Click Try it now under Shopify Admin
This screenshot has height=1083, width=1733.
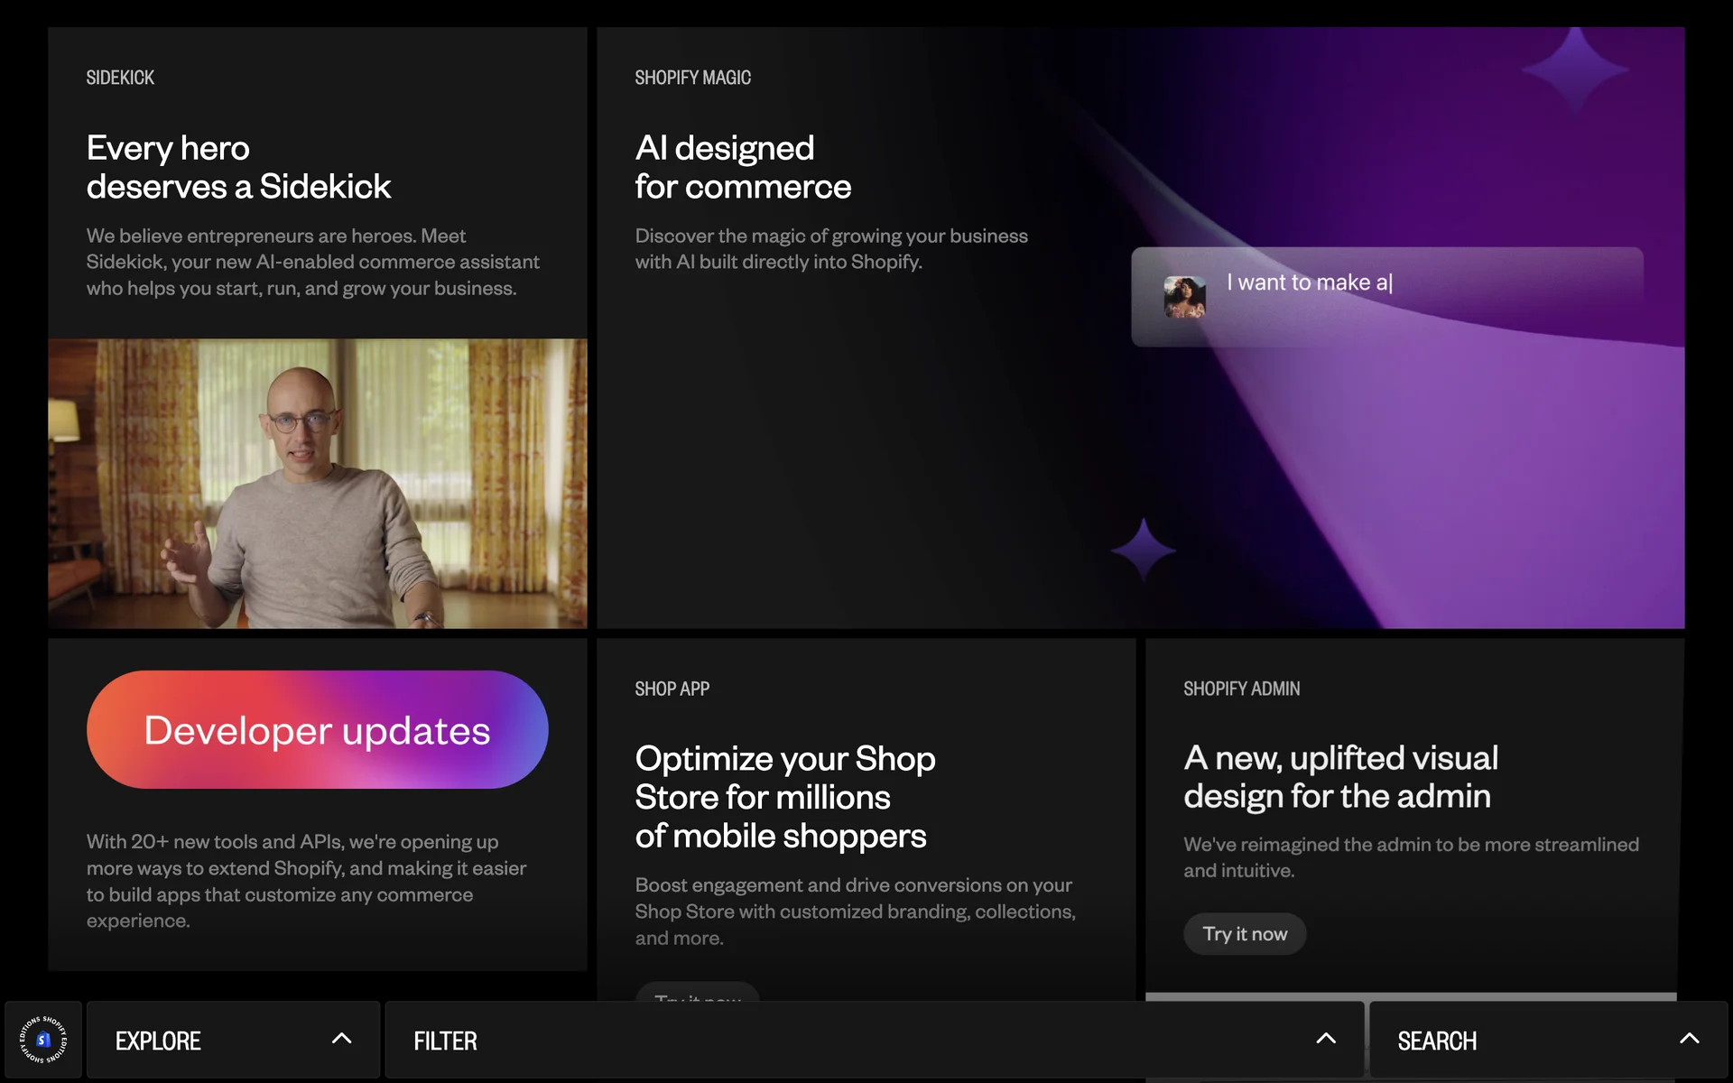coord(1244,934)
